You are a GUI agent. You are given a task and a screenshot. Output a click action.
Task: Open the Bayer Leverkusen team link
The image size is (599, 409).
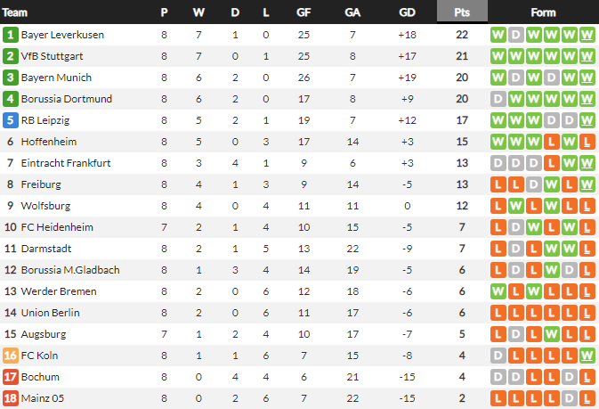tap(63, 35)
